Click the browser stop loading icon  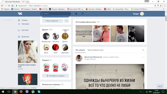click(x=9, y=6)
